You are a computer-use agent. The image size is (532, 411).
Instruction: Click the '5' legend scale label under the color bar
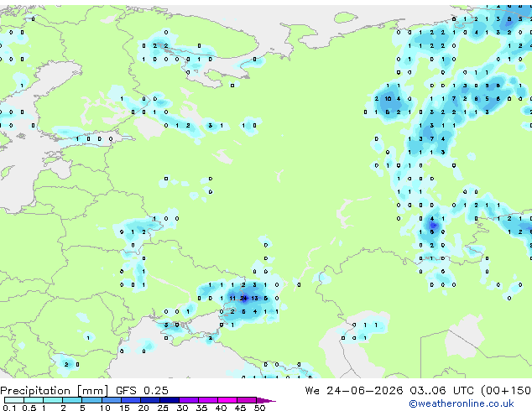click(x=82, y=408)
